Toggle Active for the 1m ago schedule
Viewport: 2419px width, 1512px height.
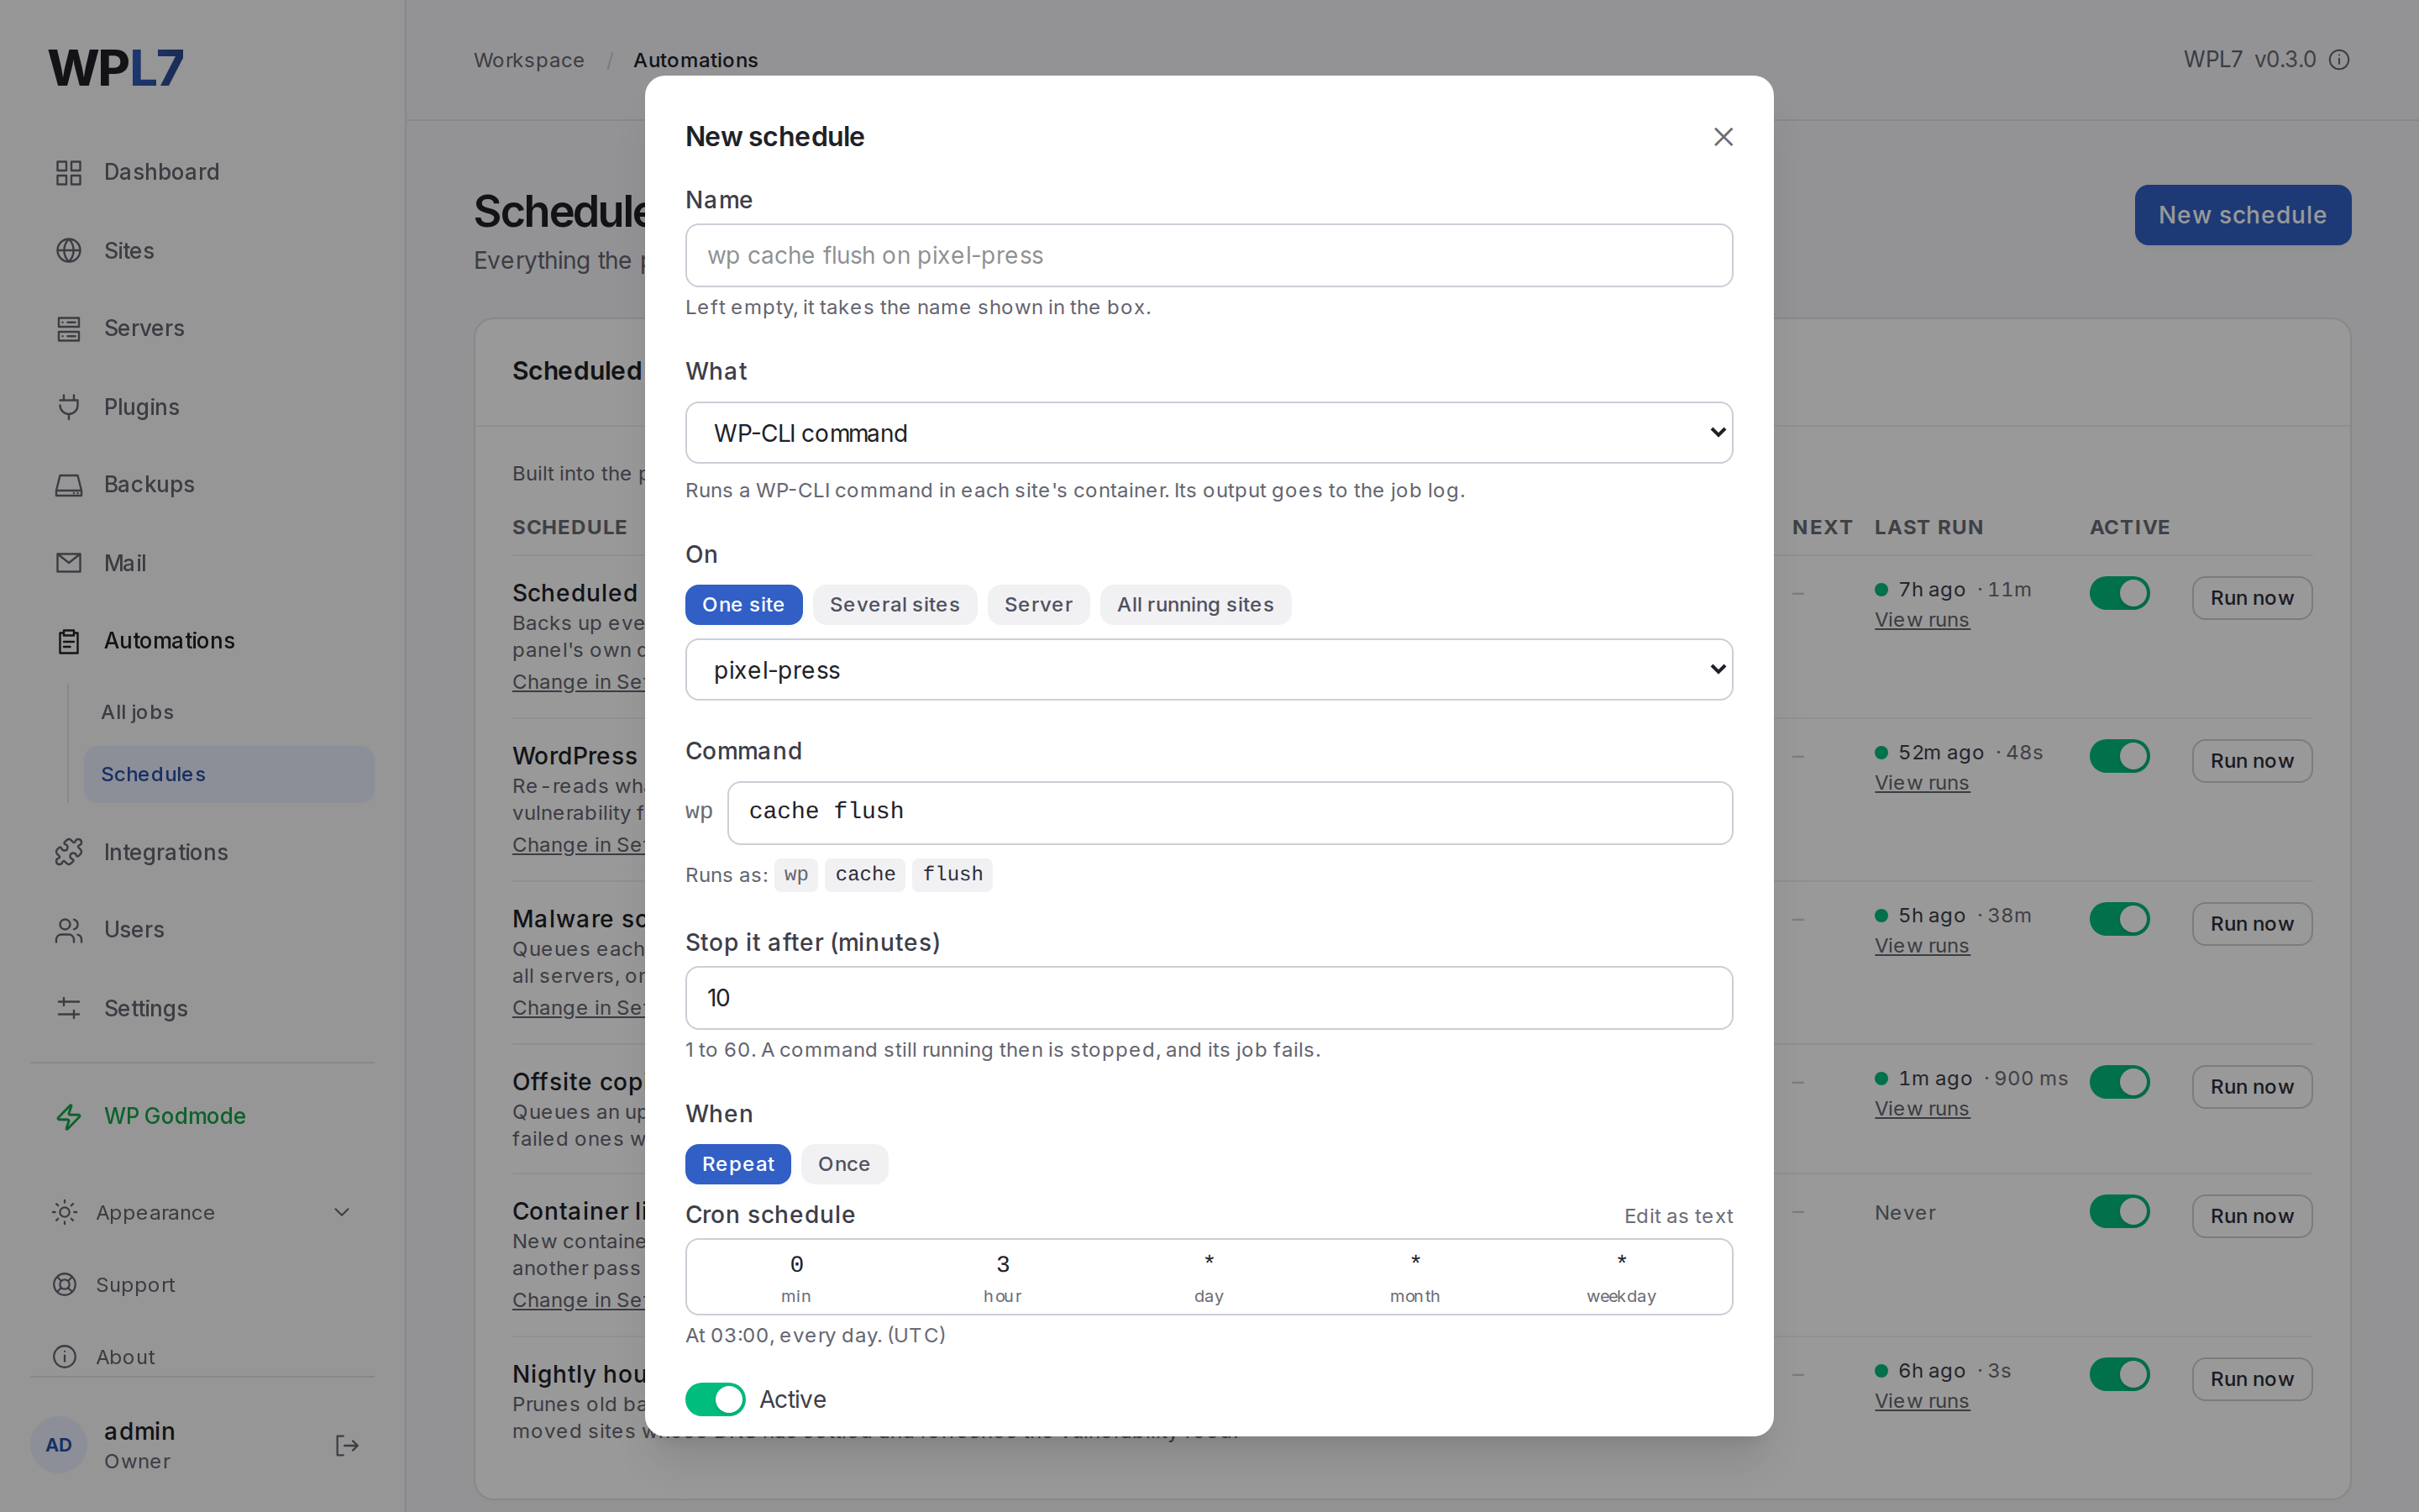[2119, 1082]
